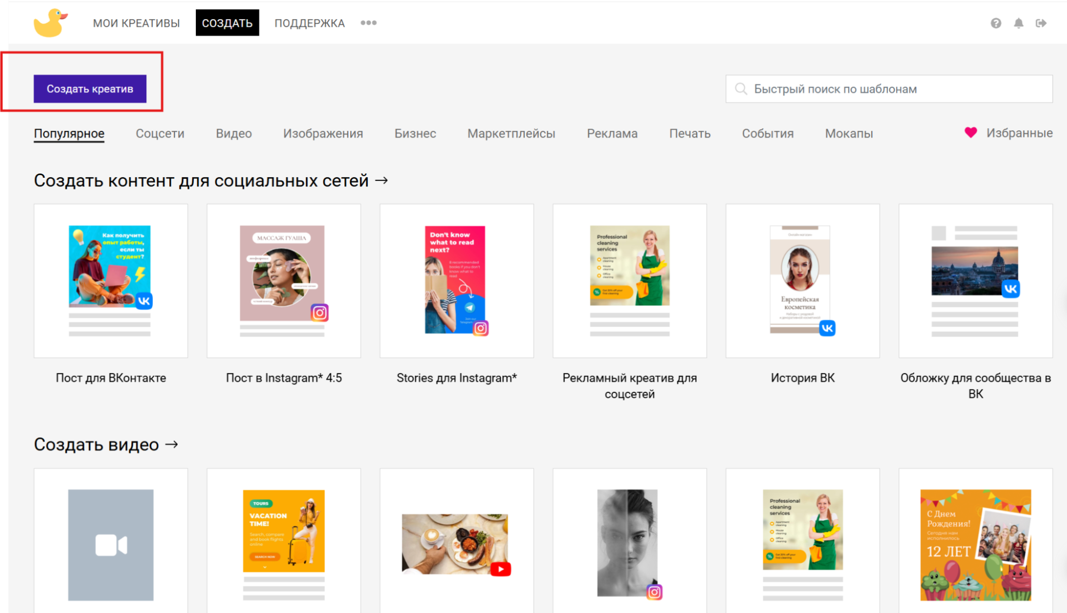
Task: Choose the Stories для Instagram template
Action: [x=456, y=281]
